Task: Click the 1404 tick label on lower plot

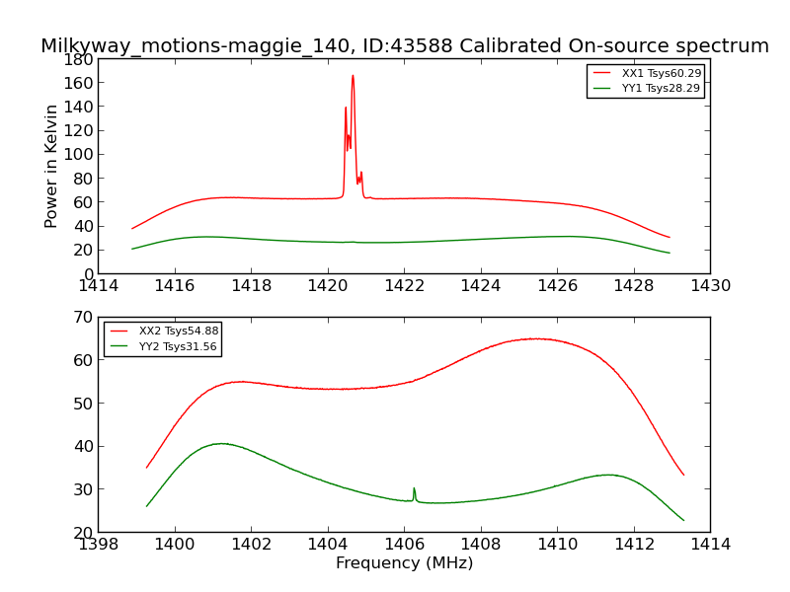Action: coord(328,545)
